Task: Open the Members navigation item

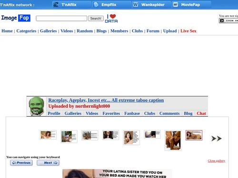Action: click(119, 31)
